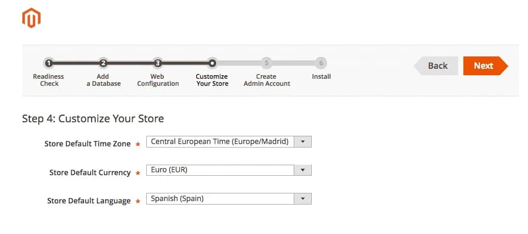This screenshot has width=528, height=234.
Task: Click arrow of Currency select
Action: pyautogui.click(x=302, y=170)
